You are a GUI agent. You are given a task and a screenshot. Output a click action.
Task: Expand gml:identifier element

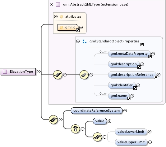138,85
